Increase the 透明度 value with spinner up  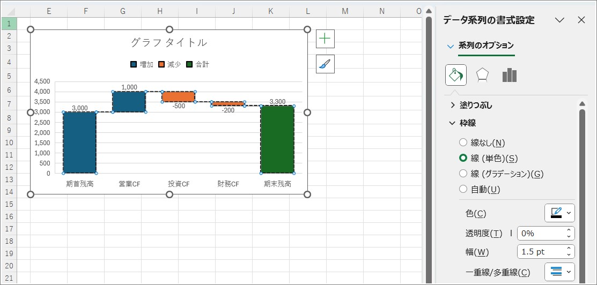click(x=569, y=230)
